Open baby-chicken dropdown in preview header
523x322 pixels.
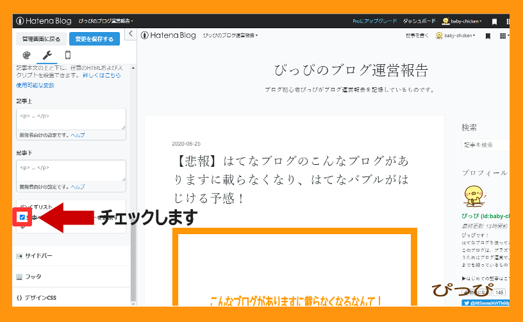460,36
